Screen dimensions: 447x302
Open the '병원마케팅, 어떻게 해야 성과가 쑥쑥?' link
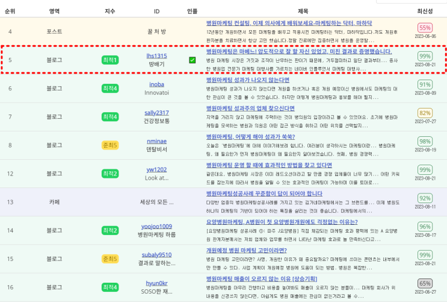251,137
